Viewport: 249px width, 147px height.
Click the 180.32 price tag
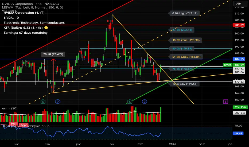(x=239, y=68)
